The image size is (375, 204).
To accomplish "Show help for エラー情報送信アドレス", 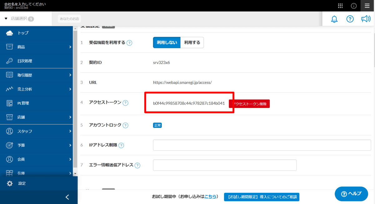I will (137, 165).
